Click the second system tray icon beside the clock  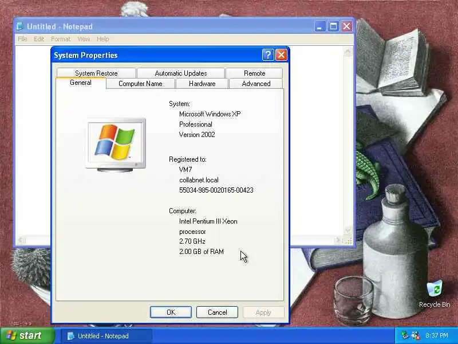point(416,335)
